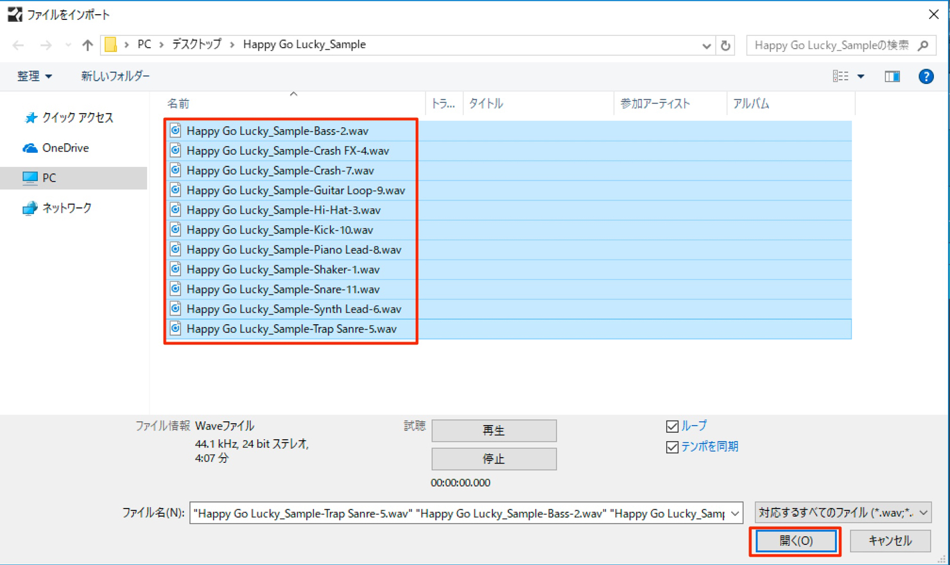950x565 pixels.
Task: Click the wav icon of Guitar Loop-9.wav
Action: [175, 190]
